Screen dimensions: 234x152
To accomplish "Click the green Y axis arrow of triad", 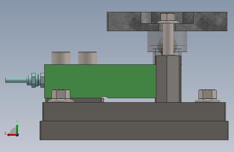I will point(17,129).
